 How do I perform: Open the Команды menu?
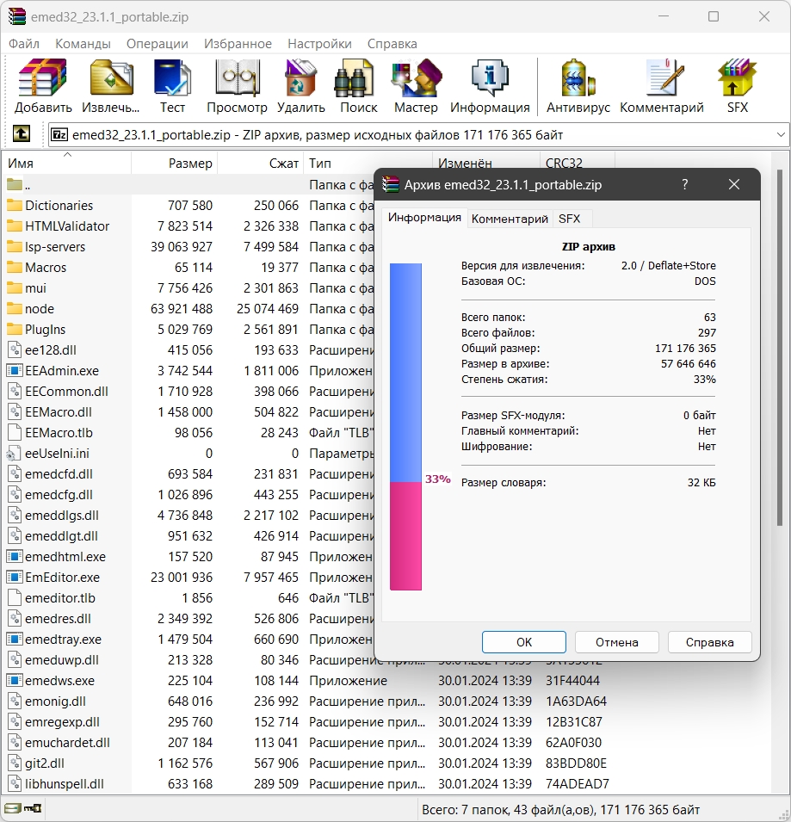point(83,44)
